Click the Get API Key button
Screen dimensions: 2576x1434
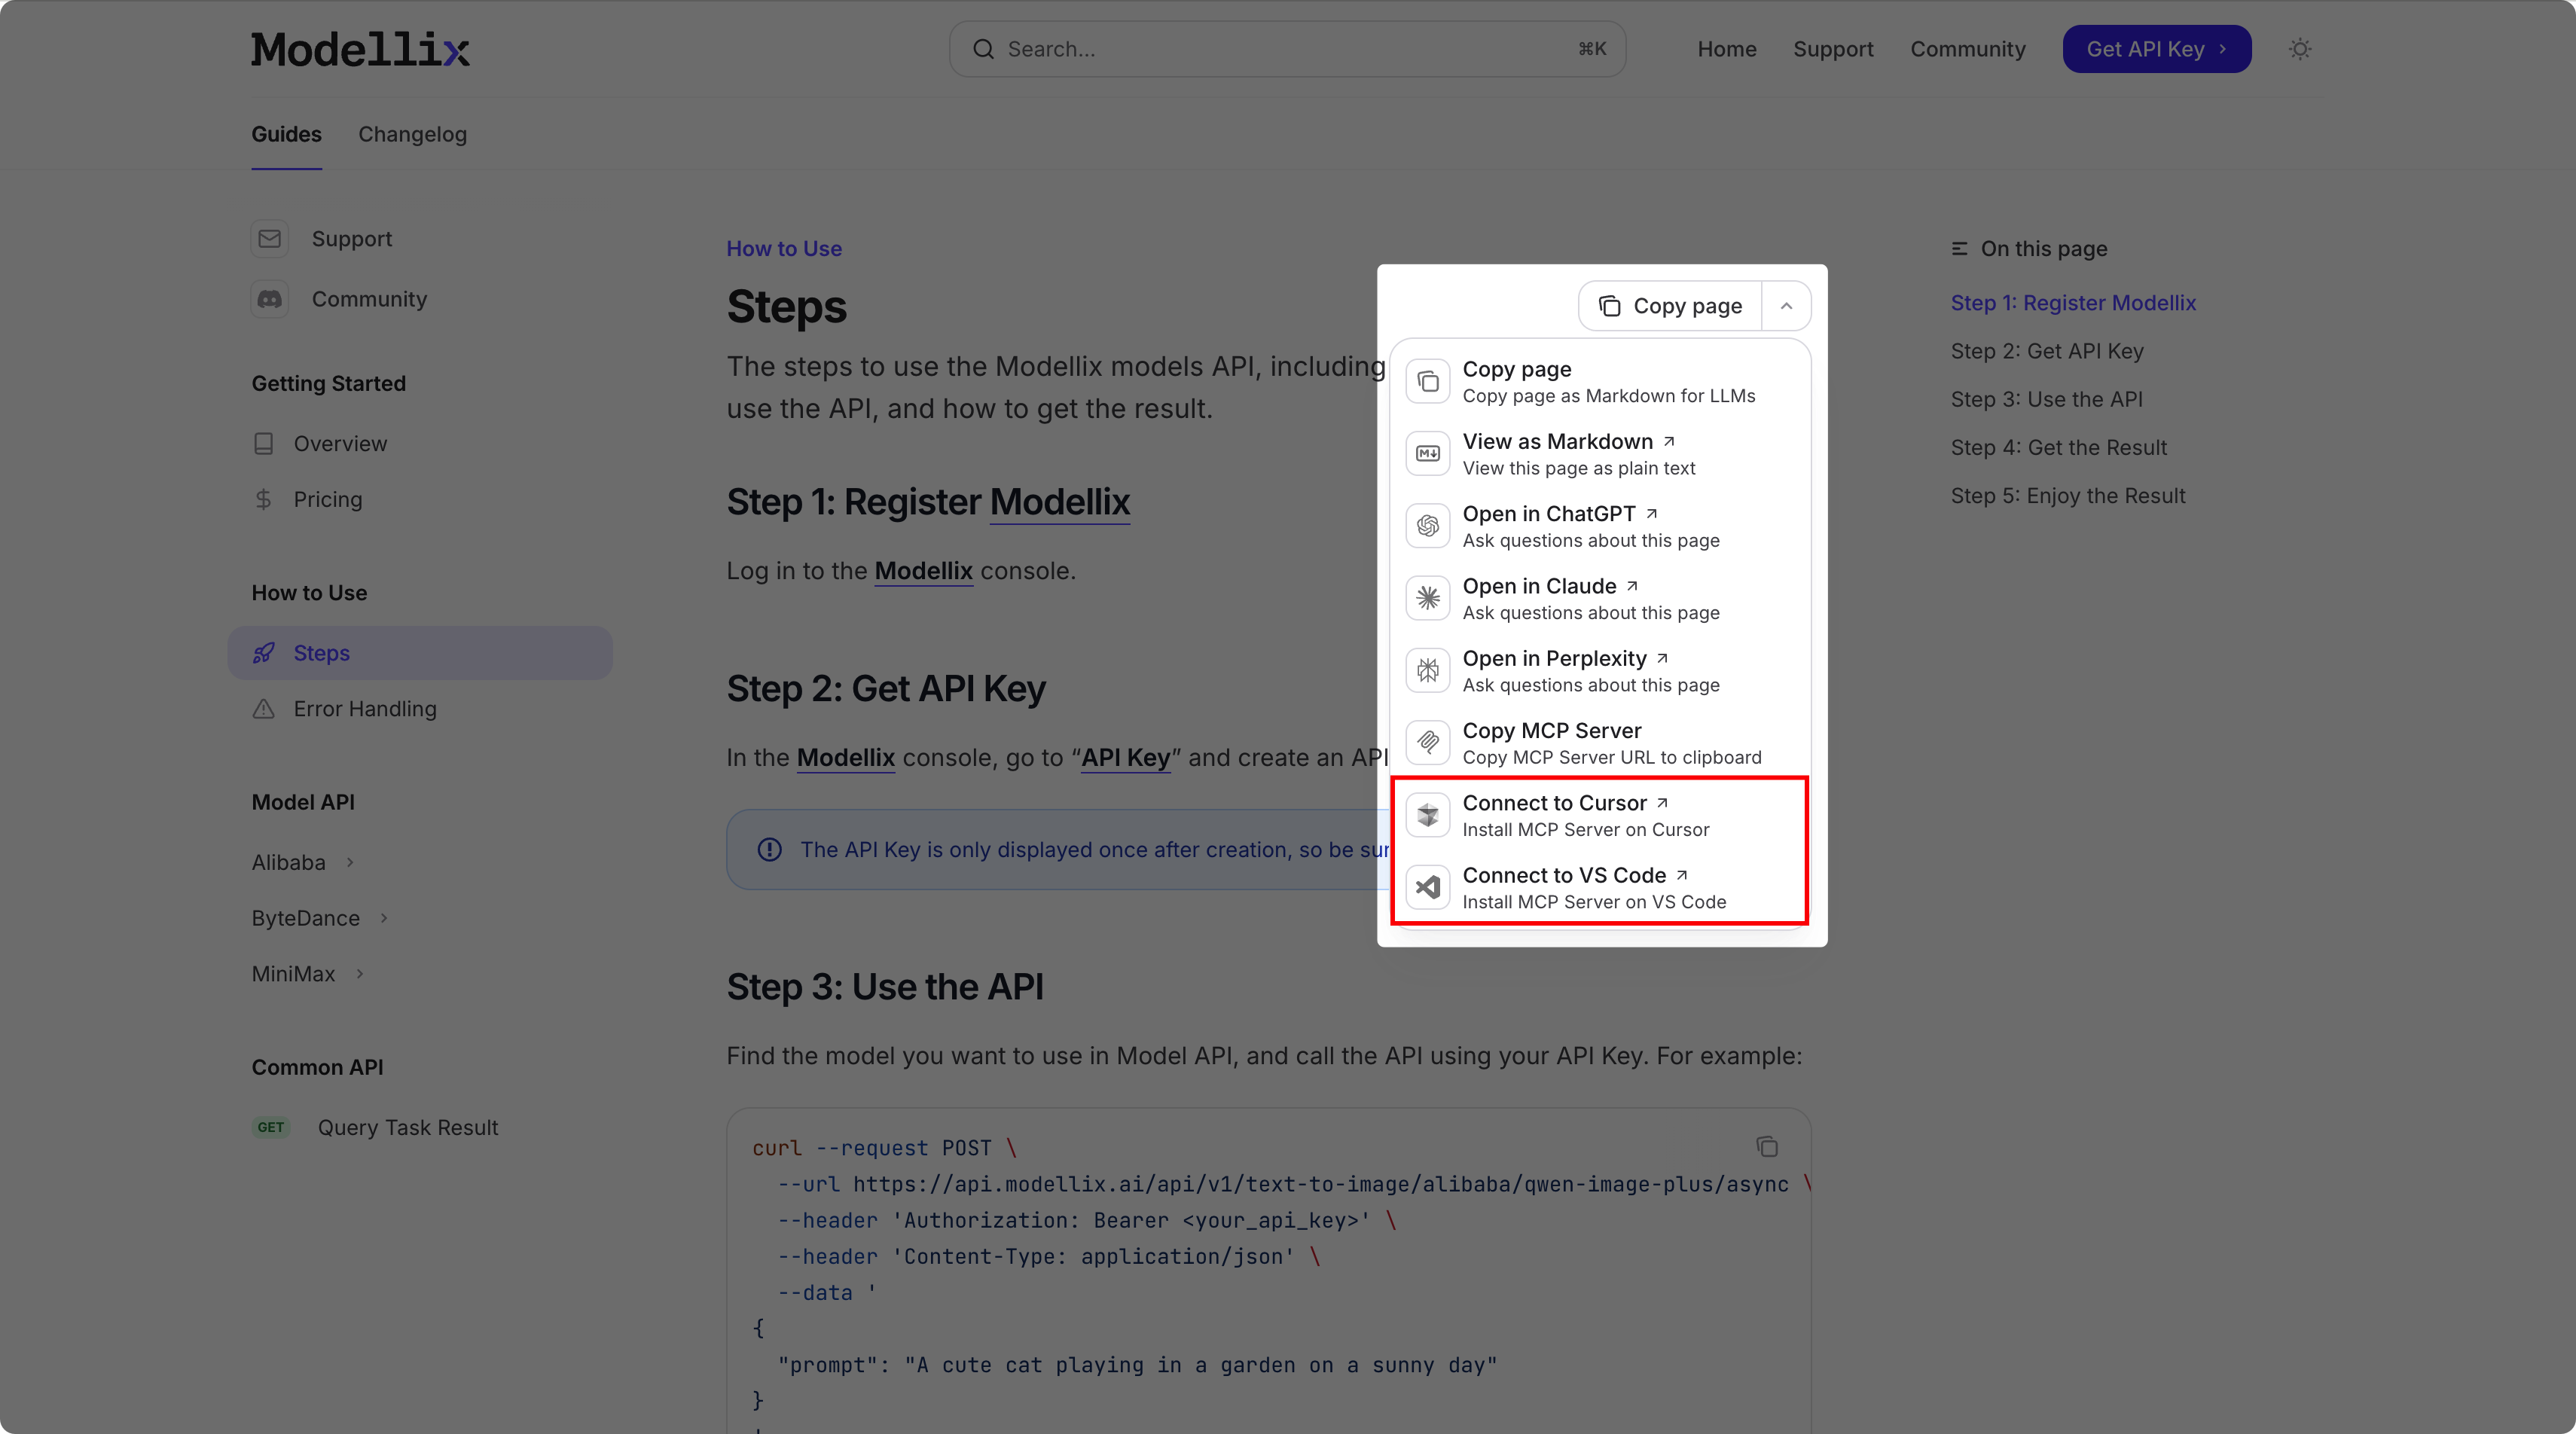pyautogui.click(x=2156, y=48)
